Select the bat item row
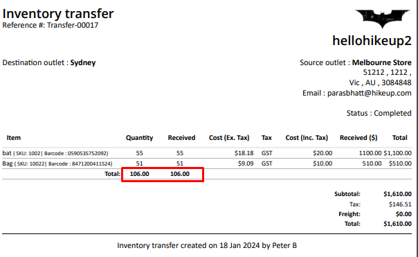The height and width of the screenshot is (257, 418). coord(207,153)
